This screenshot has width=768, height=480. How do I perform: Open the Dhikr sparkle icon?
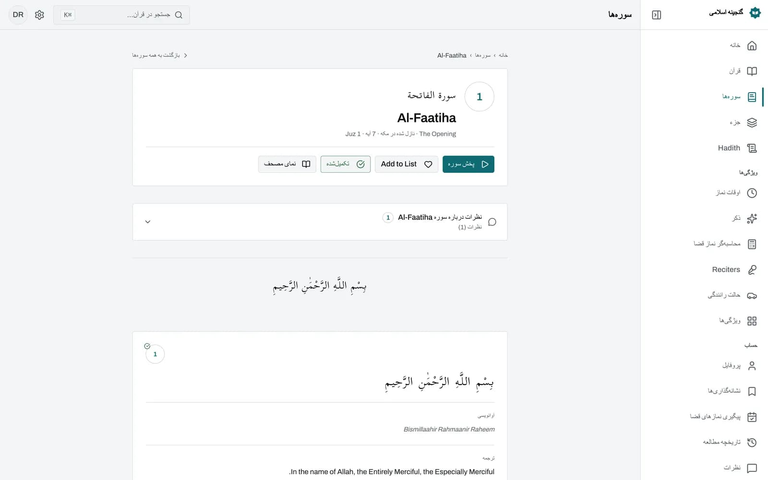coord(752,218)
